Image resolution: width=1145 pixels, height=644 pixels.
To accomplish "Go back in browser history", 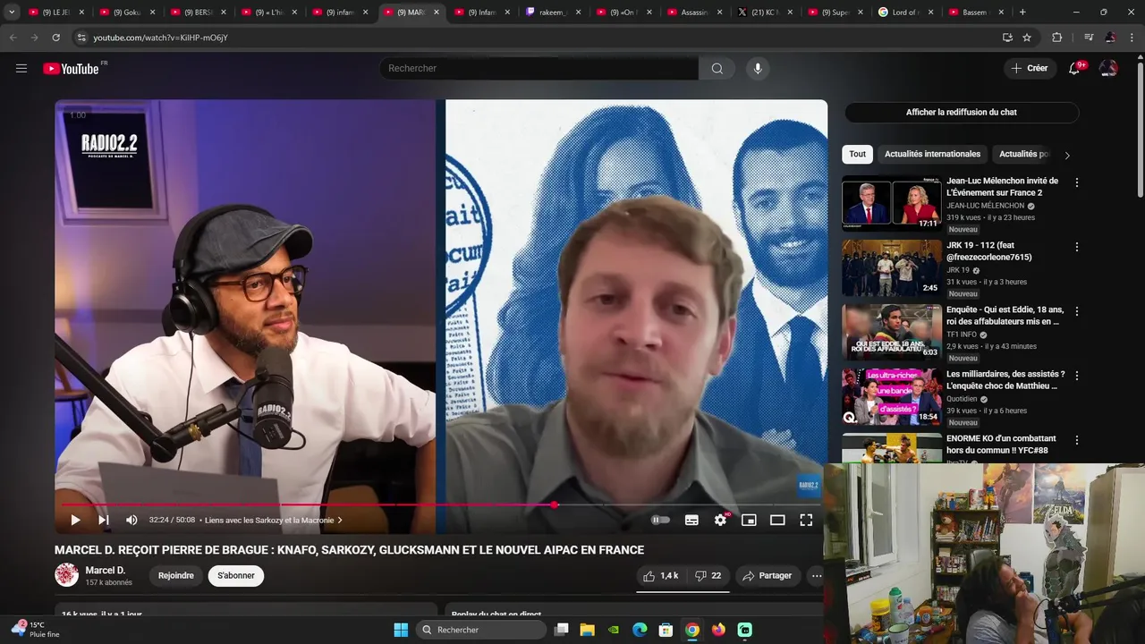I will (x=13, y=38).
